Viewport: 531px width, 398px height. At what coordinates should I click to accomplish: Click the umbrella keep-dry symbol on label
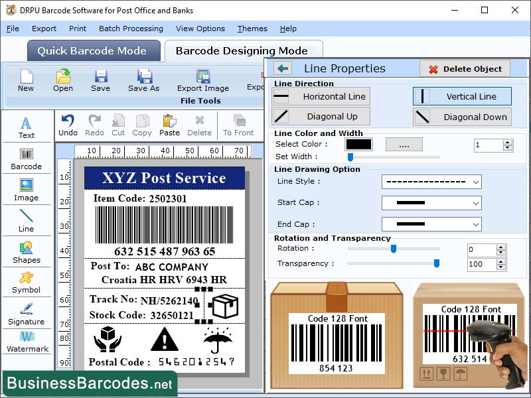(x=218, y=340)
